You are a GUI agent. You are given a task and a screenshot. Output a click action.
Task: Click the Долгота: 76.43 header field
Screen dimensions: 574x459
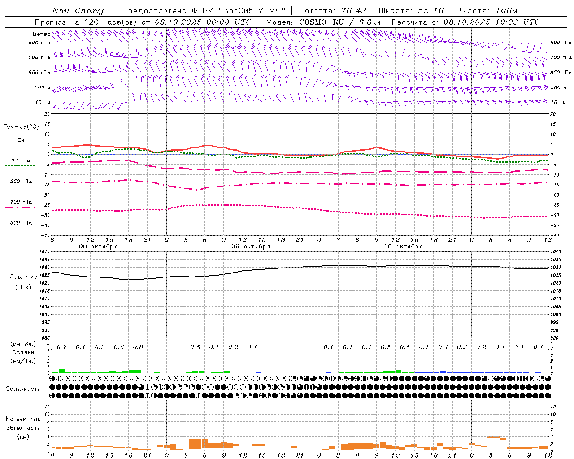332,11
